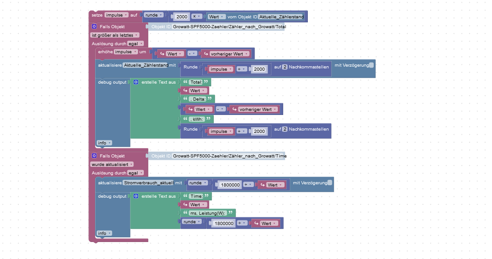
Task: Edit 2000 divisor in aktualisiere Aktuelle_Zählerstand row
Action: (259, 69)
